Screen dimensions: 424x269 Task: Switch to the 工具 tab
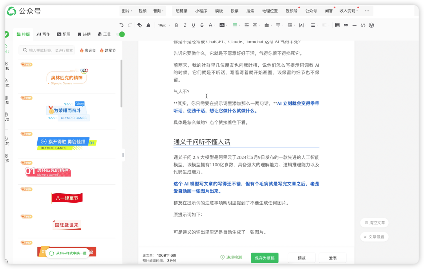point(104,34)
